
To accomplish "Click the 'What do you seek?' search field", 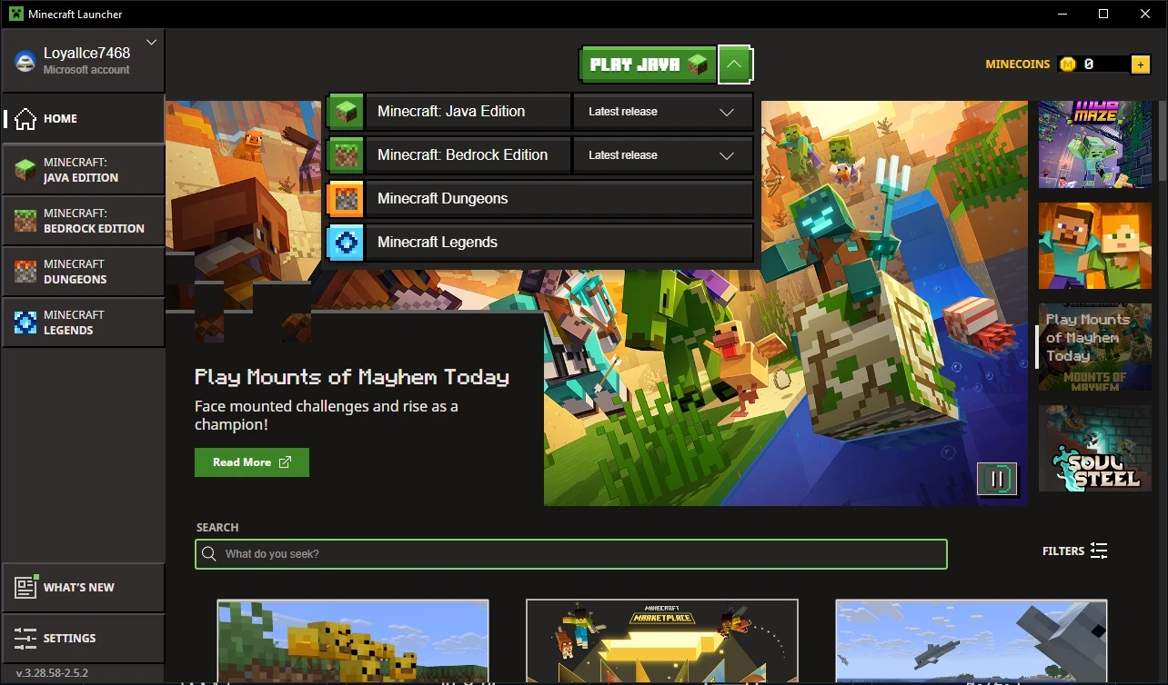I will [x=571, y=554].
